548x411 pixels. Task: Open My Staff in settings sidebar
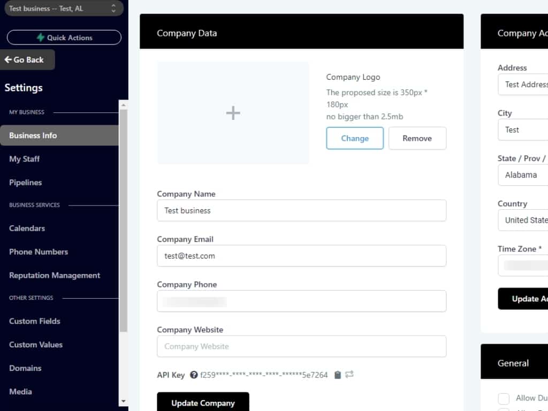click(x=25, y=159)
